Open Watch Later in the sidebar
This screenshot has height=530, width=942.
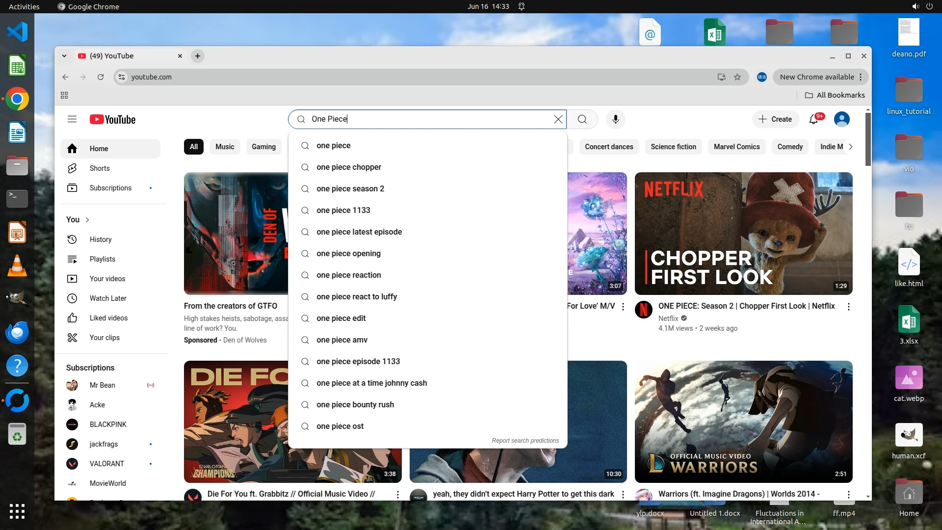click(108, 298)
